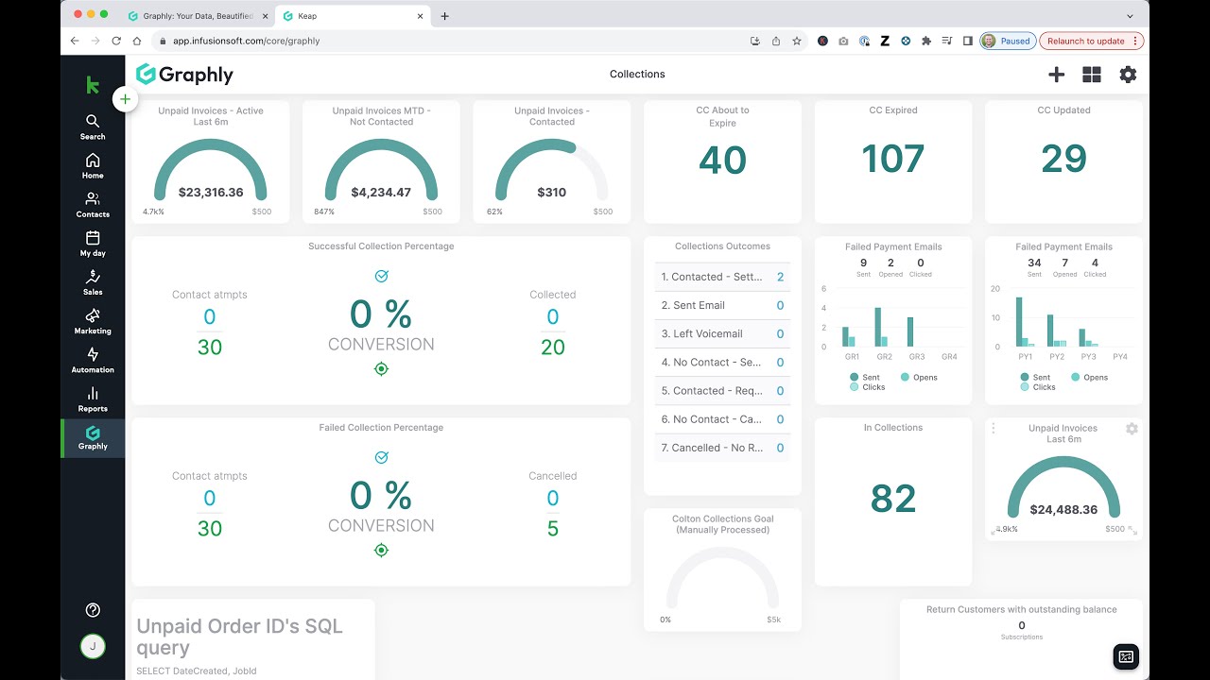Open the Unpaid Invoices Last 6m widget gear
The width and height of the screenshot is (1210, 680).
click(1132, 429)
